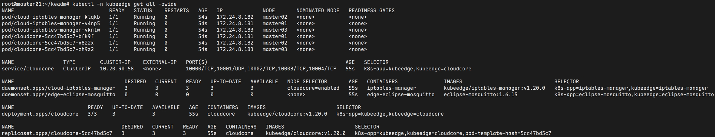715x137 pixels.
Task: Click image eclipse-mosquitto:1.6.15
Action: 480,95
